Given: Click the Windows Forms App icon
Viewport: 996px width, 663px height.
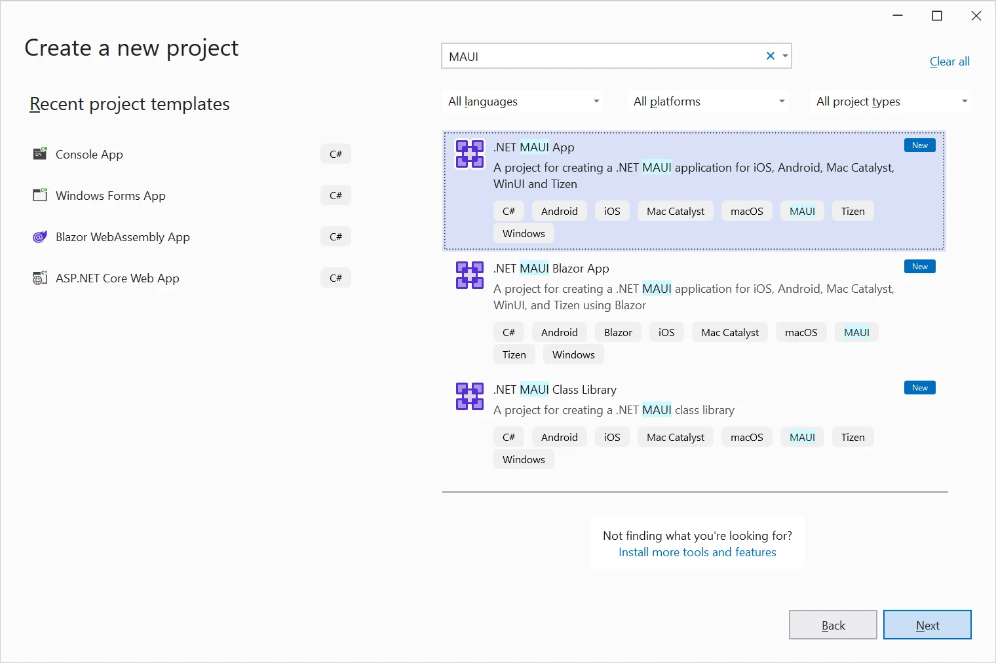Looking at the screenshot, I should click(40, 195).
